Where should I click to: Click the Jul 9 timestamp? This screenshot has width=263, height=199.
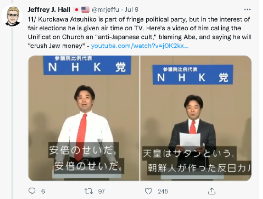pos(131,9)
